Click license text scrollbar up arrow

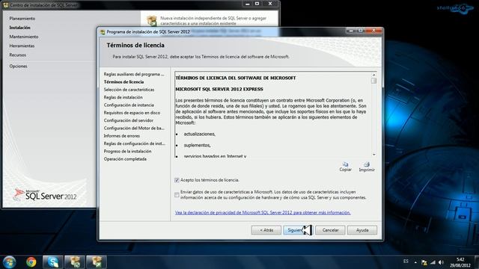(373, 75)
